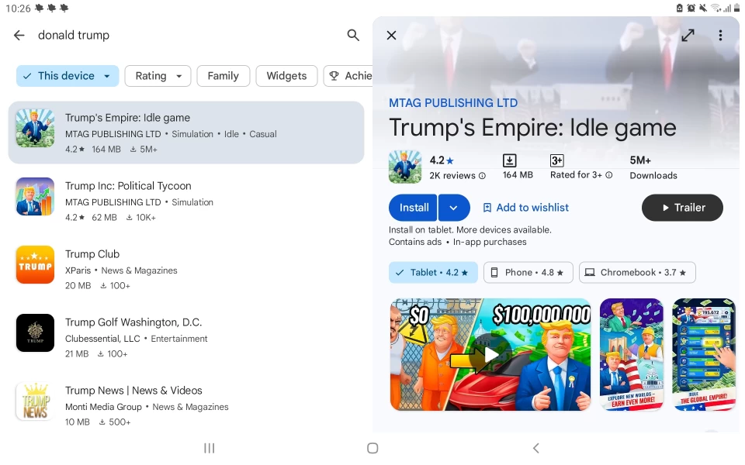Open the three-dot more options menu
The image size is (745, 465).
click(720, 36)
